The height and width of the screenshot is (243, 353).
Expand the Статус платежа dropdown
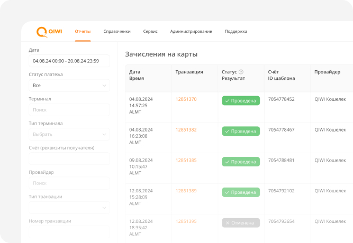tap(69, 86)
